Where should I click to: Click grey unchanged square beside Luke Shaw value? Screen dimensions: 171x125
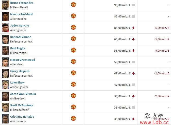(133, 85)
